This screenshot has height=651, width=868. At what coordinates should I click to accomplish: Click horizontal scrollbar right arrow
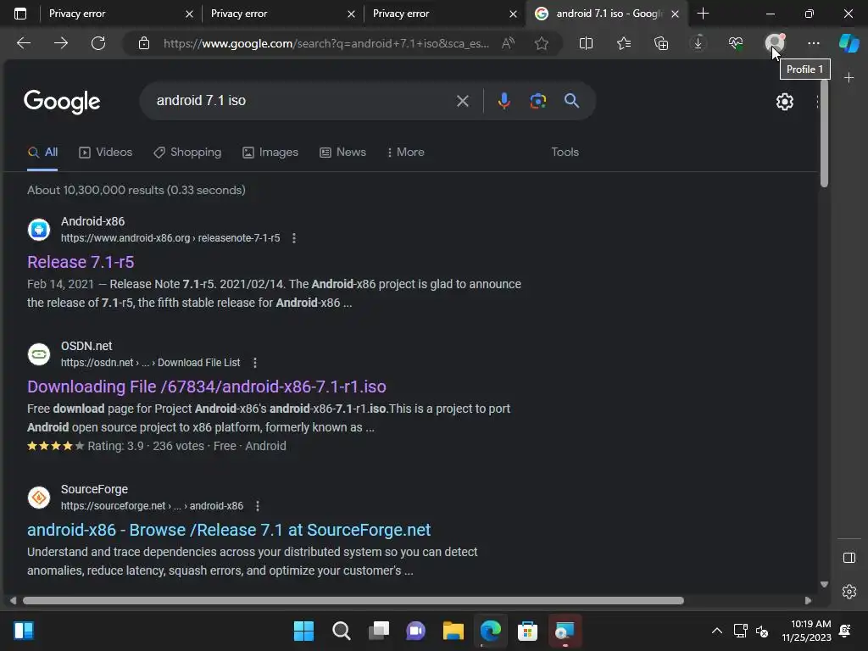(808, 601)
